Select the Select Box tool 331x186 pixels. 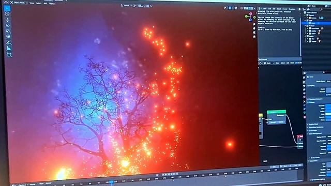(x=7, y=8)
